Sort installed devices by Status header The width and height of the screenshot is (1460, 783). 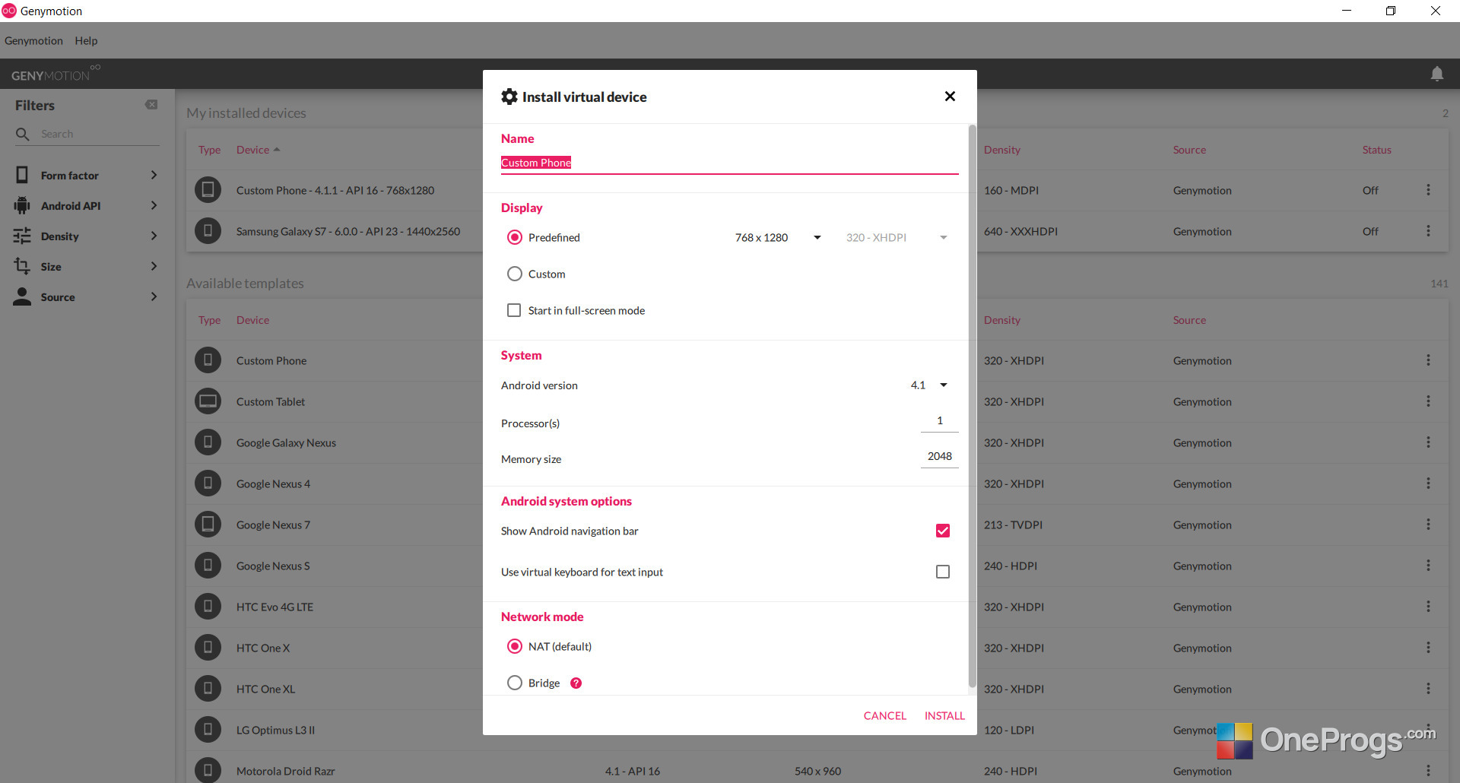pyautogui.click(x=1376, y=150)
